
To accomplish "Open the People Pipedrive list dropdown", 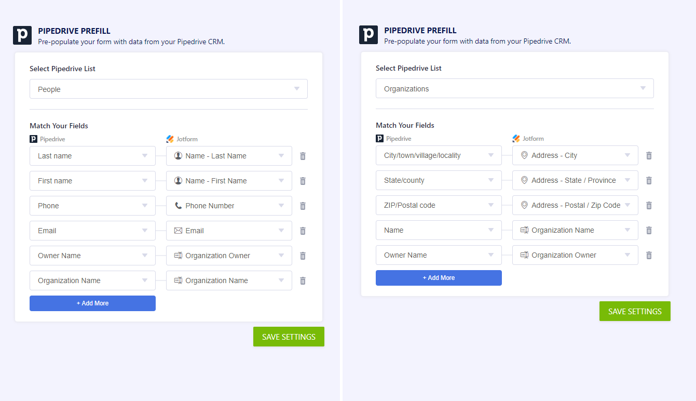I will (x=168, y=89).
